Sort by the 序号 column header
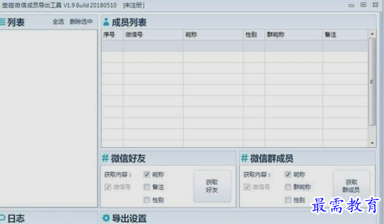The height and width of the screenshot is (224, 384). tap(112, 35)
